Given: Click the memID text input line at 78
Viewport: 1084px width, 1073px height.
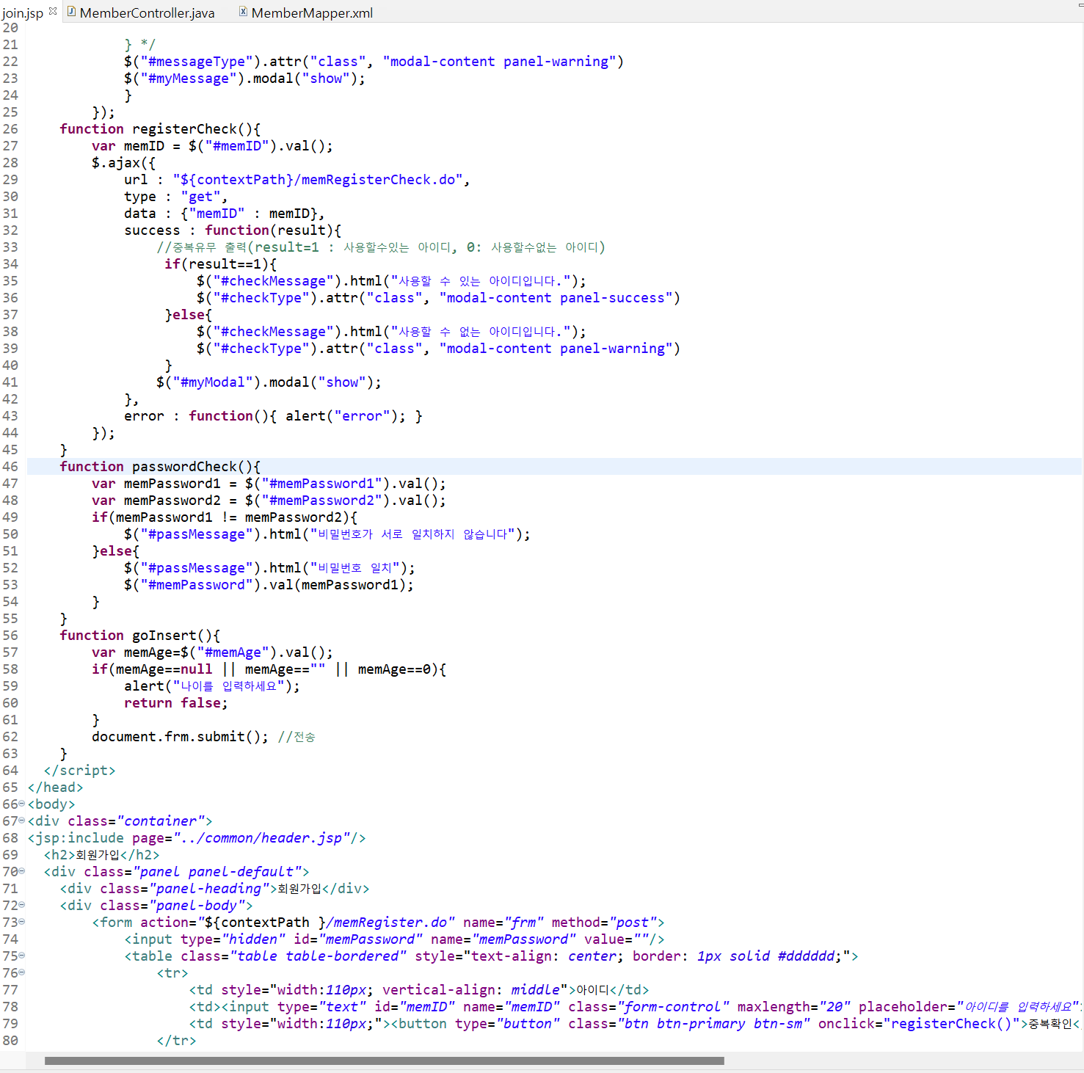Looking at the screenshot, I should click(634, 1007).
